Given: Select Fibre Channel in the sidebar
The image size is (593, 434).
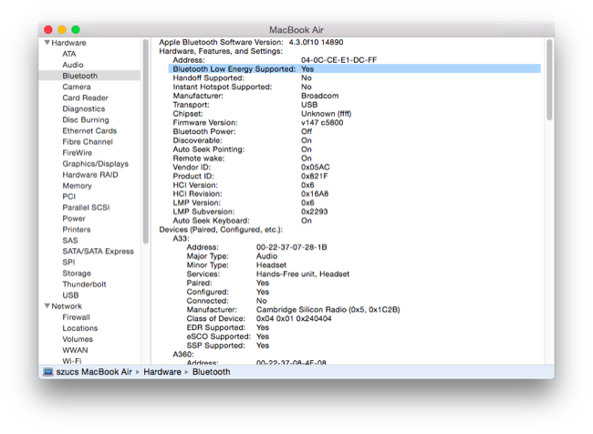Looking at the screenshot, I should (x=88, y=141).
